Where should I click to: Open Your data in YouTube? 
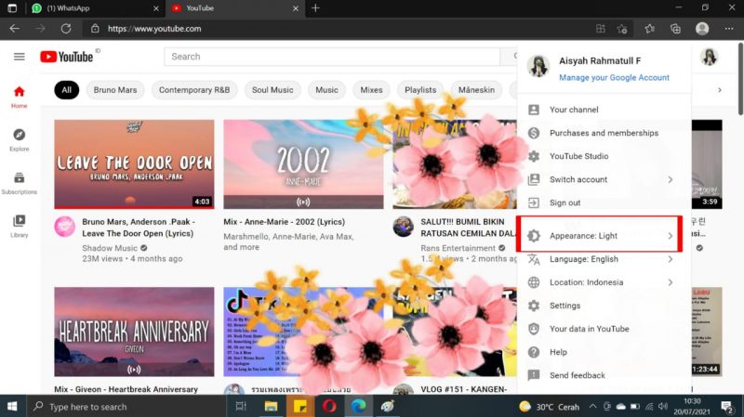click(604, 329)
